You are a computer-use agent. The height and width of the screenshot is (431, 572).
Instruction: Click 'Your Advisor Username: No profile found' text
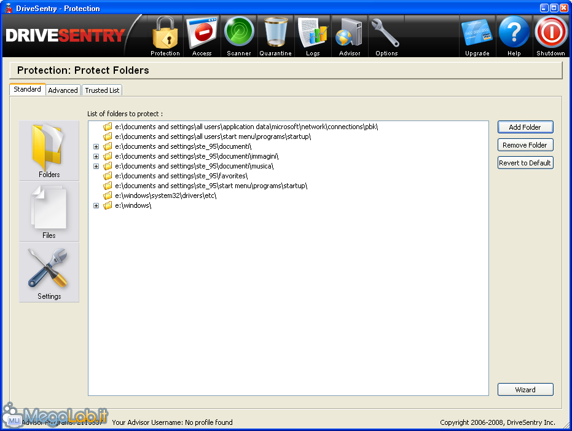point(172,422)
